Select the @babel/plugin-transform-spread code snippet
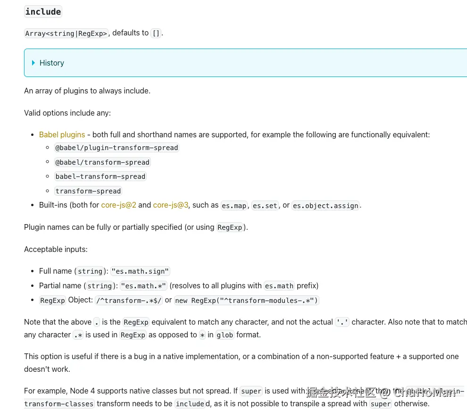The width and height of the screenshot is (467, 410). pyautogui.click(x=117, y=148)
